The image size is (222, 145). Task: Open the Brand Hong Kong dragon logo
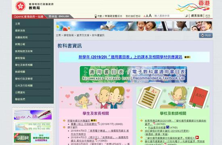(x=193, y=6)
